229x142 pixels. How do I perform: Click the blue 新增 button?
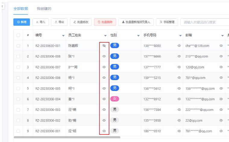tap(22, 22)
